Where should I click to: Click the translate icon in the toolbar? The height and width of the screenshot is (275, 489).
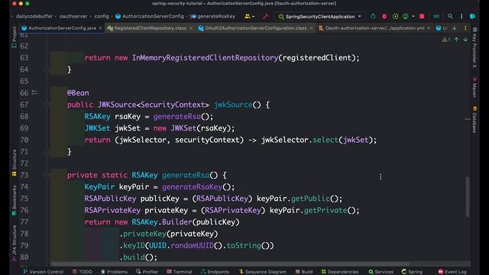point(436,16)
